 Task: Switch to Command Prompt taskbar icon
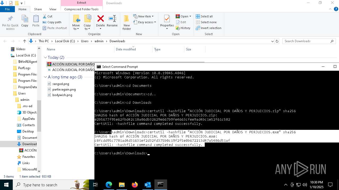160,185
